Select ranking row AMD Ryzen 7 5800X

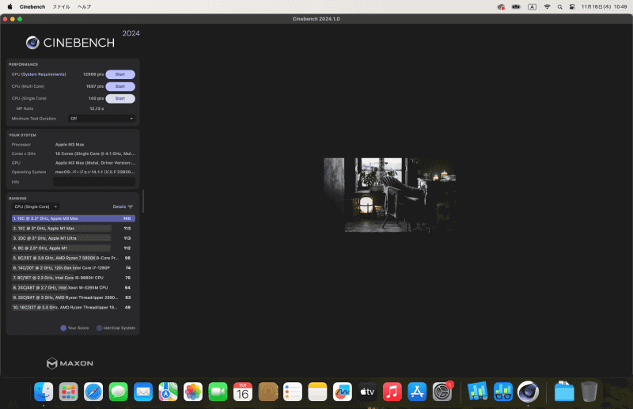74,258
